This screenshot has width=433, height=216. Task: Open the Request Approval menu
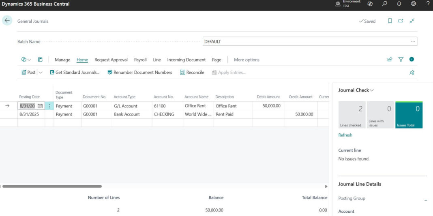111,60
